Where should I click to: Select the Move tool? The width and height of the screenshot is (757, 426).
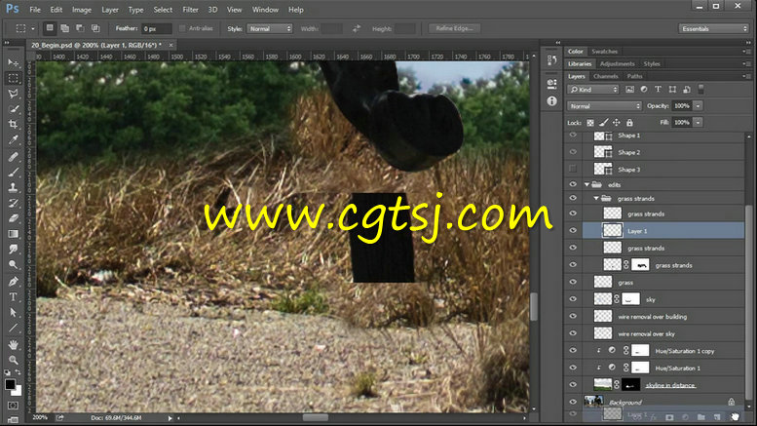(x=13, y=62)
